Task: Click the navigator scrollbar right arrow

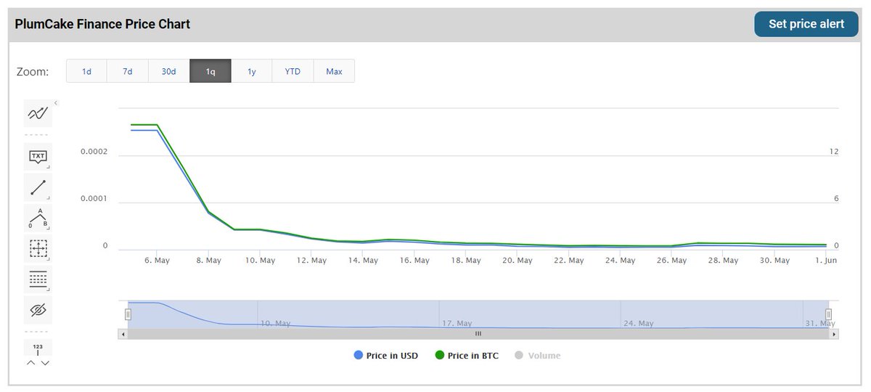Action: click(x=834, y=334)
